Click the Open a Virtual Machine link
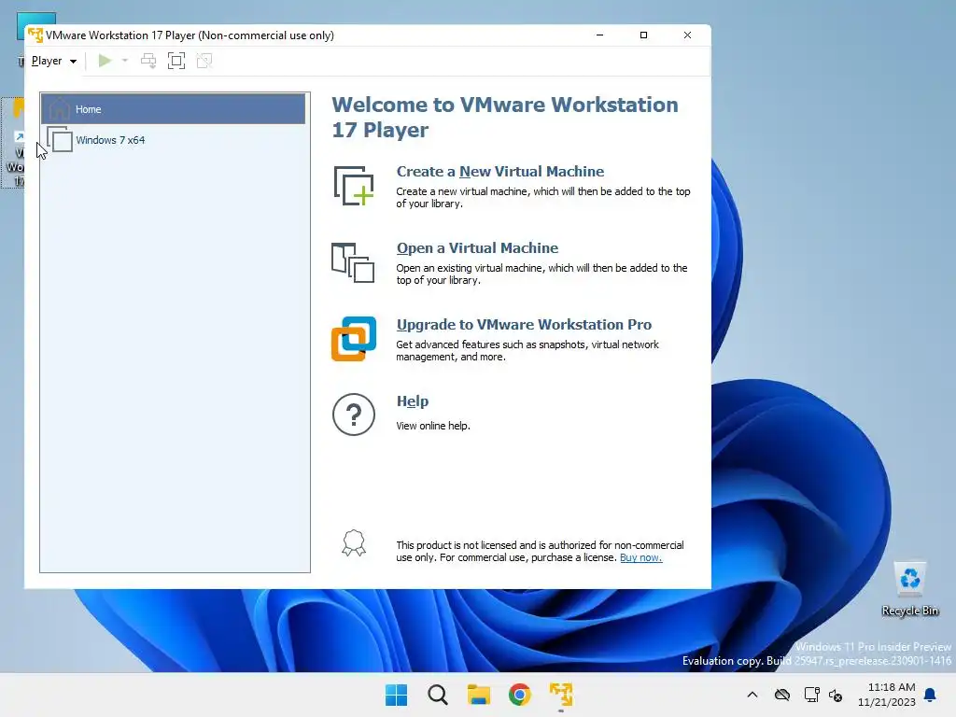Viewport: 956px width, 717px height. (477, 248)
